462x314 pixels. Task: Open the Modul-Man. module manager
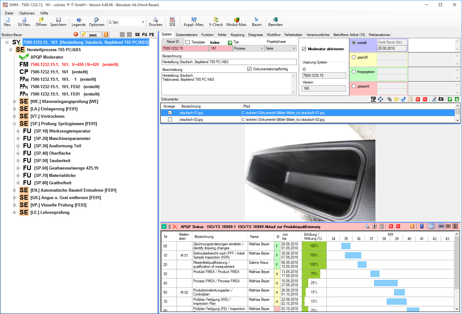(x=237, y=20)
